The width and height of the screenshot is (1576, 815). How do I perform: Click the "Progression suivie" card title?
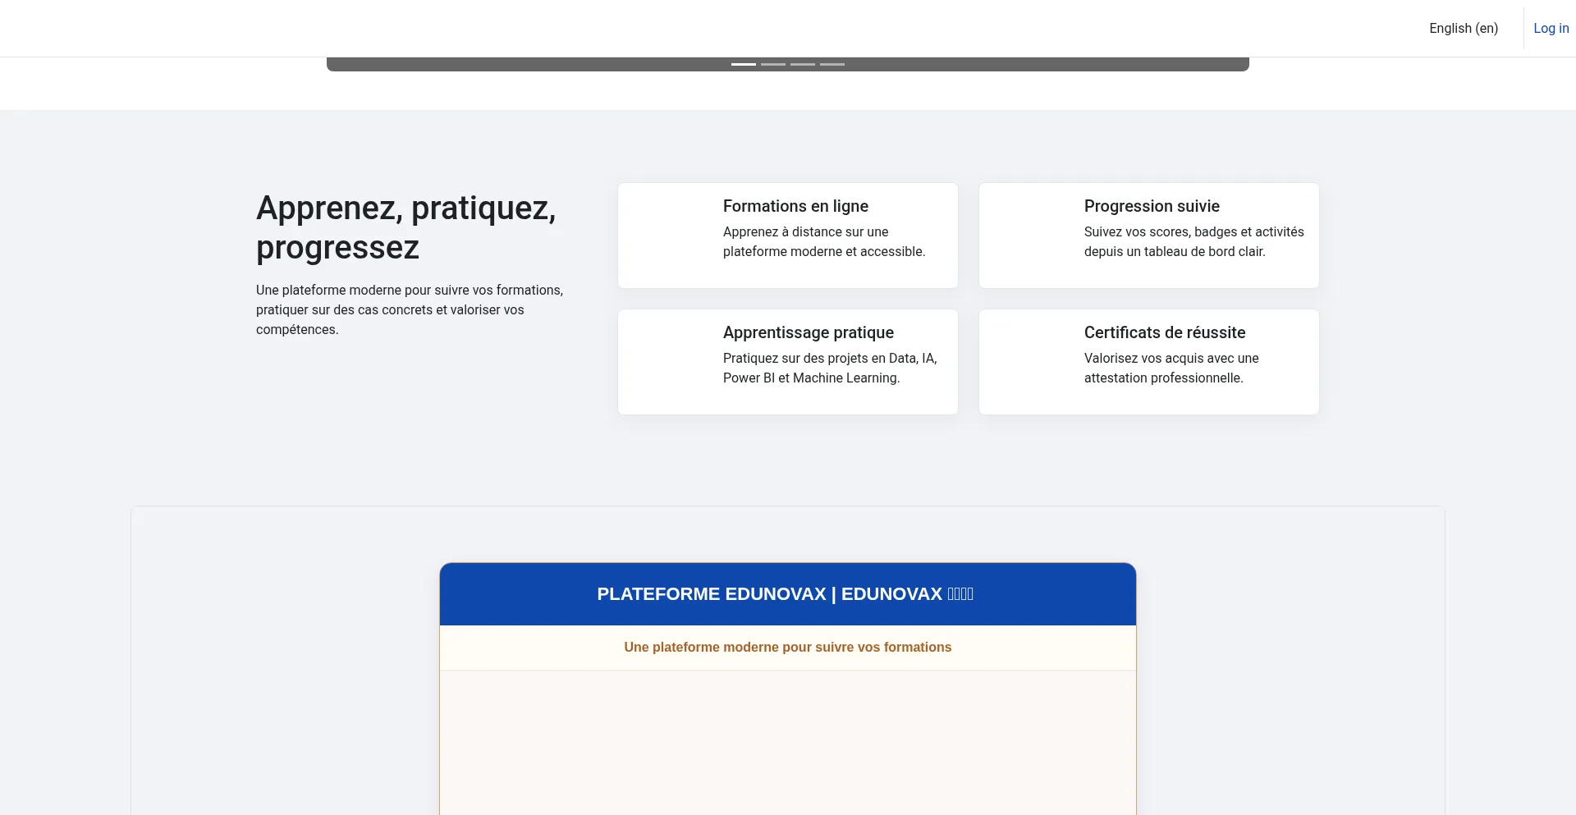[x=1152, y=206]
